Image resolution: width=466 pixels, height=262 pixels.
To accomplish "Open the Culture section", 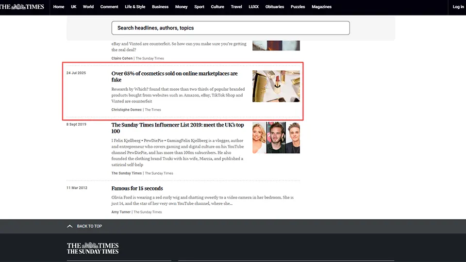I will [217, 6].
